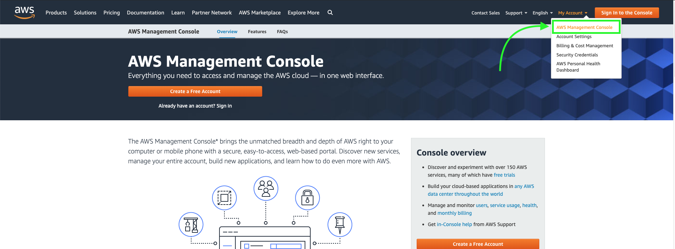Open any AWS data center link

481,190
